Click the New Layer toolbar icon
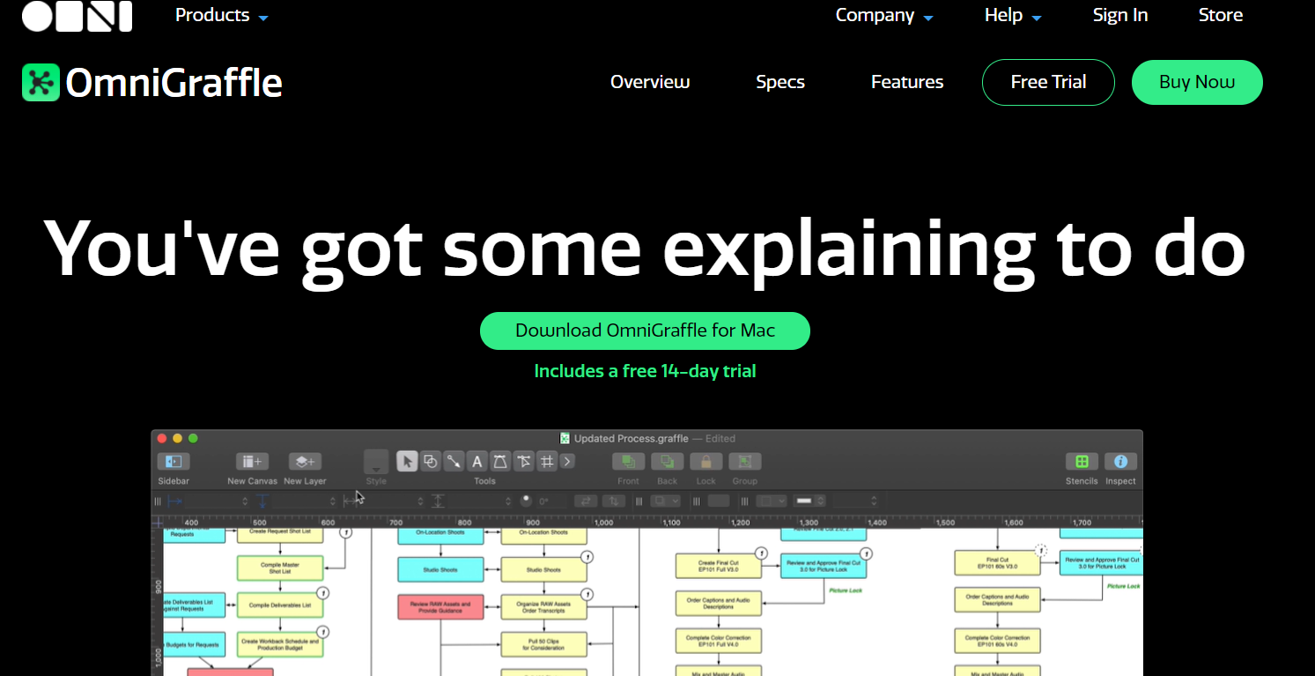Viewport: 1315px width, 676px height. (x=305, y=461)
